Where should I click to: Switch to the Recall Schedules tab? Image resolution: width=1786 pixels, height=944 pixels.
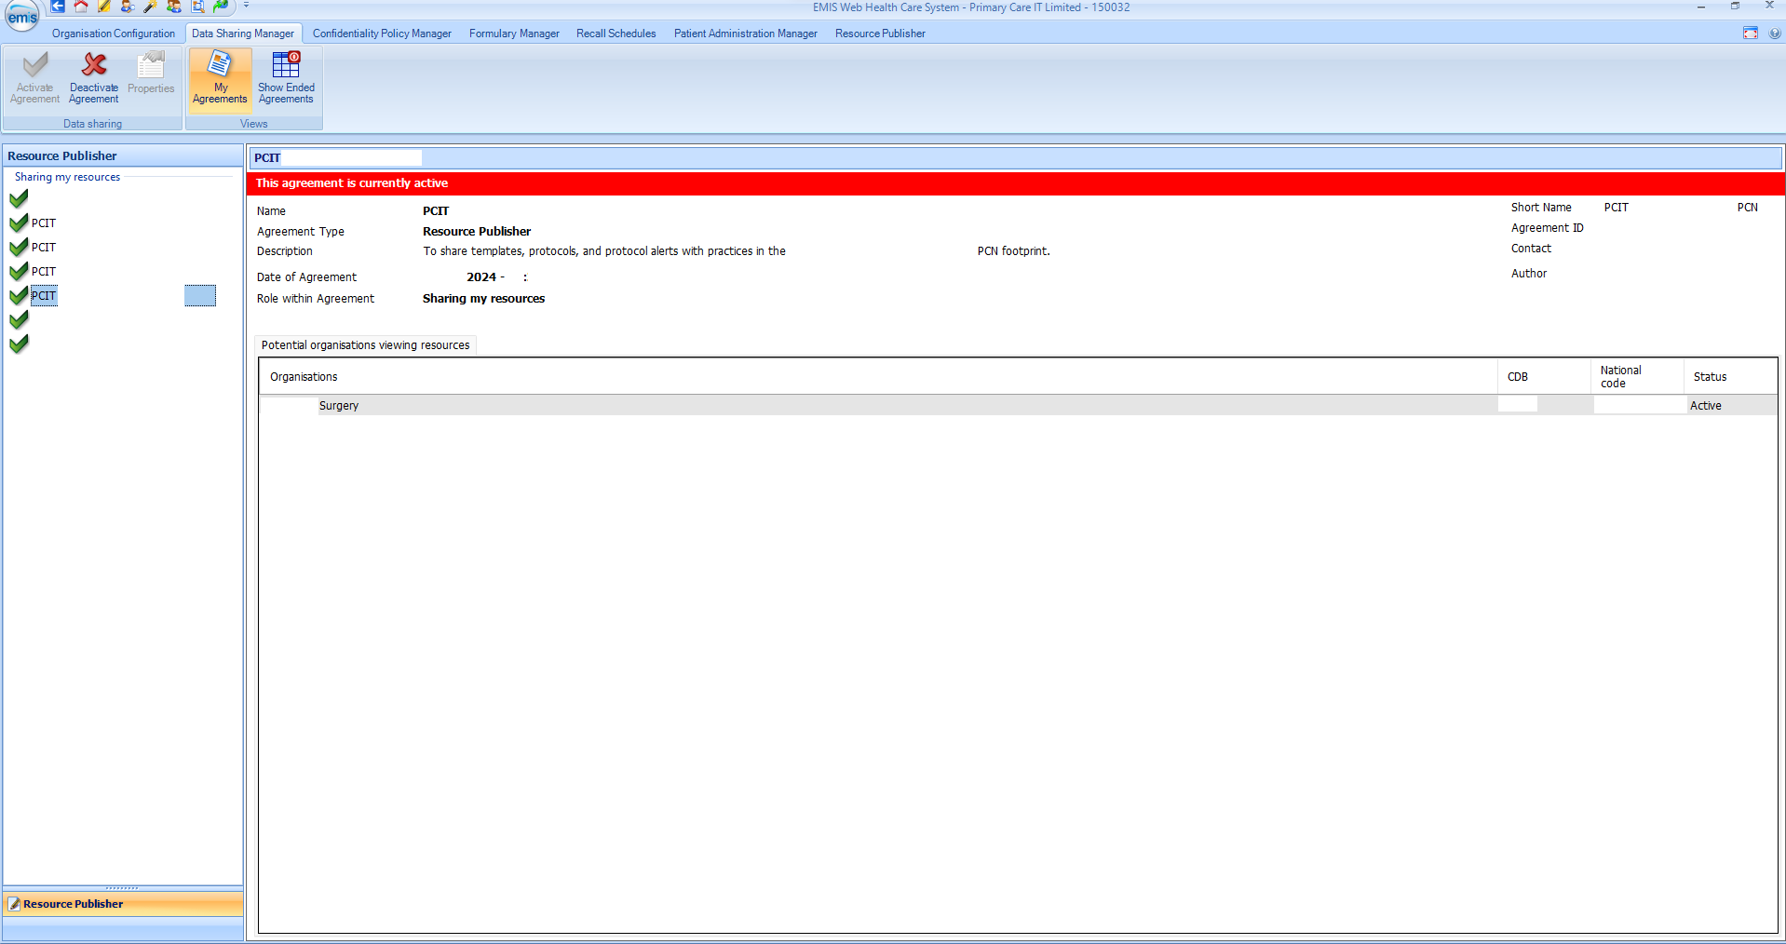(616, 34)
